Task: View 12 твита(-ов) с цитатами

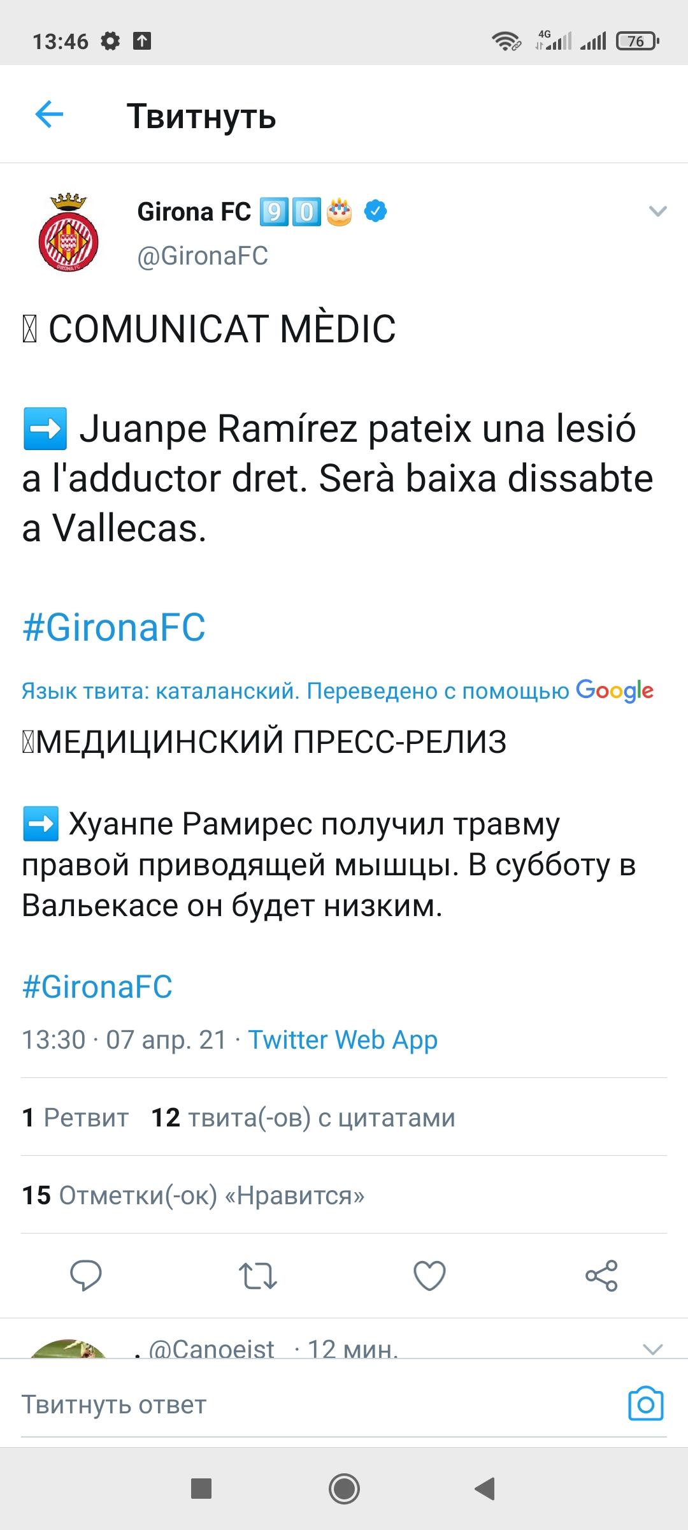Action: (x=303, y=1118)
